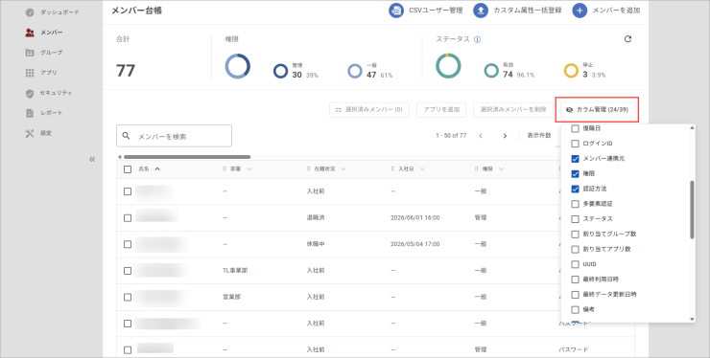
Task: Tick the select-all checkbox in the table header
Action: (x=128, y=169)
